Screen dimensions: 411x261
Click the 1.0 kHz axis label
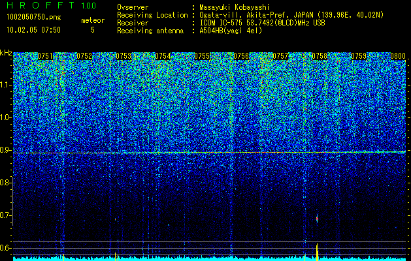(6, 117)
